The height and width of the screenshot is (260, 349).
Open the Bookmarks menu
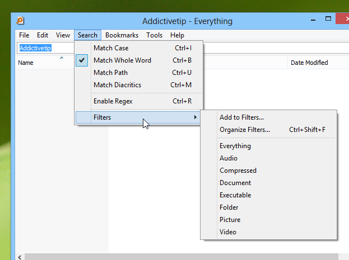[x=122, y=35]
